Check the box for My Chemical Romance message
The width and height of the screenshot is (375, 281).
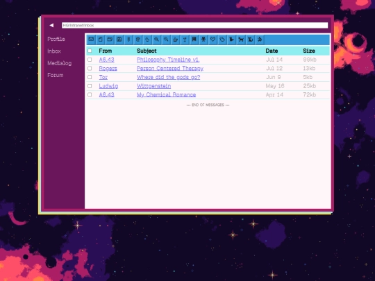pyautogui.click(x=90, y=94)
